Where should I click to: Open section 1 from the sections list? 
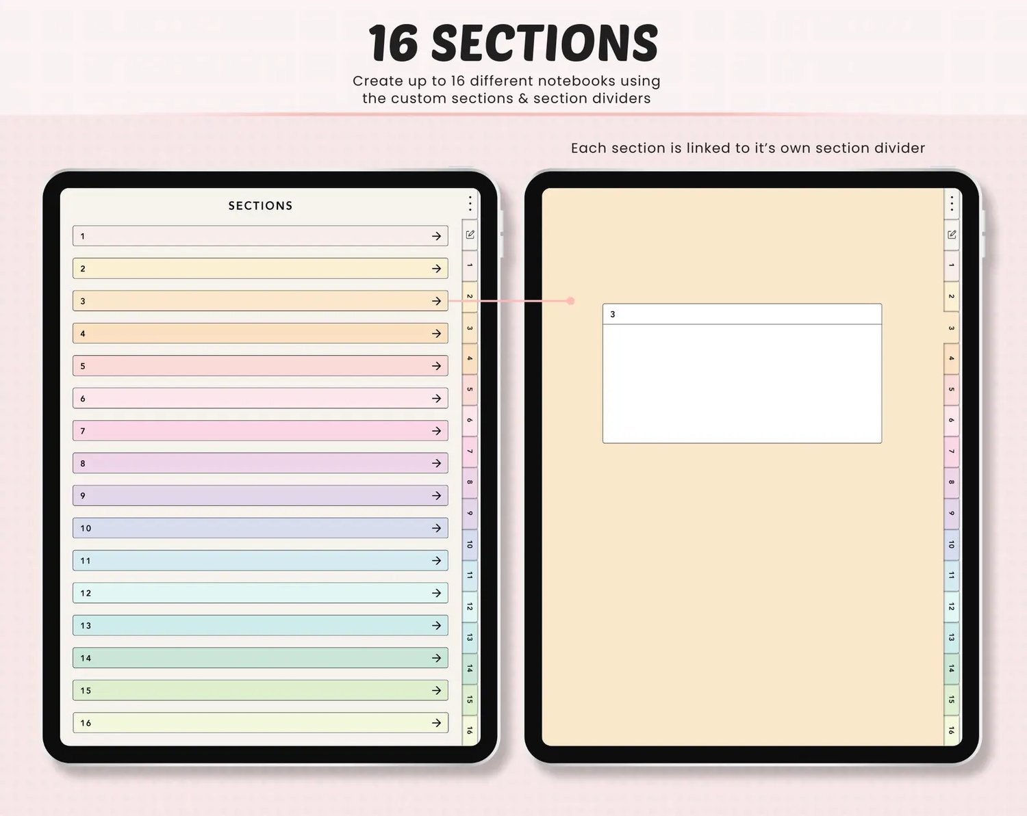click(x=260, y=236)
